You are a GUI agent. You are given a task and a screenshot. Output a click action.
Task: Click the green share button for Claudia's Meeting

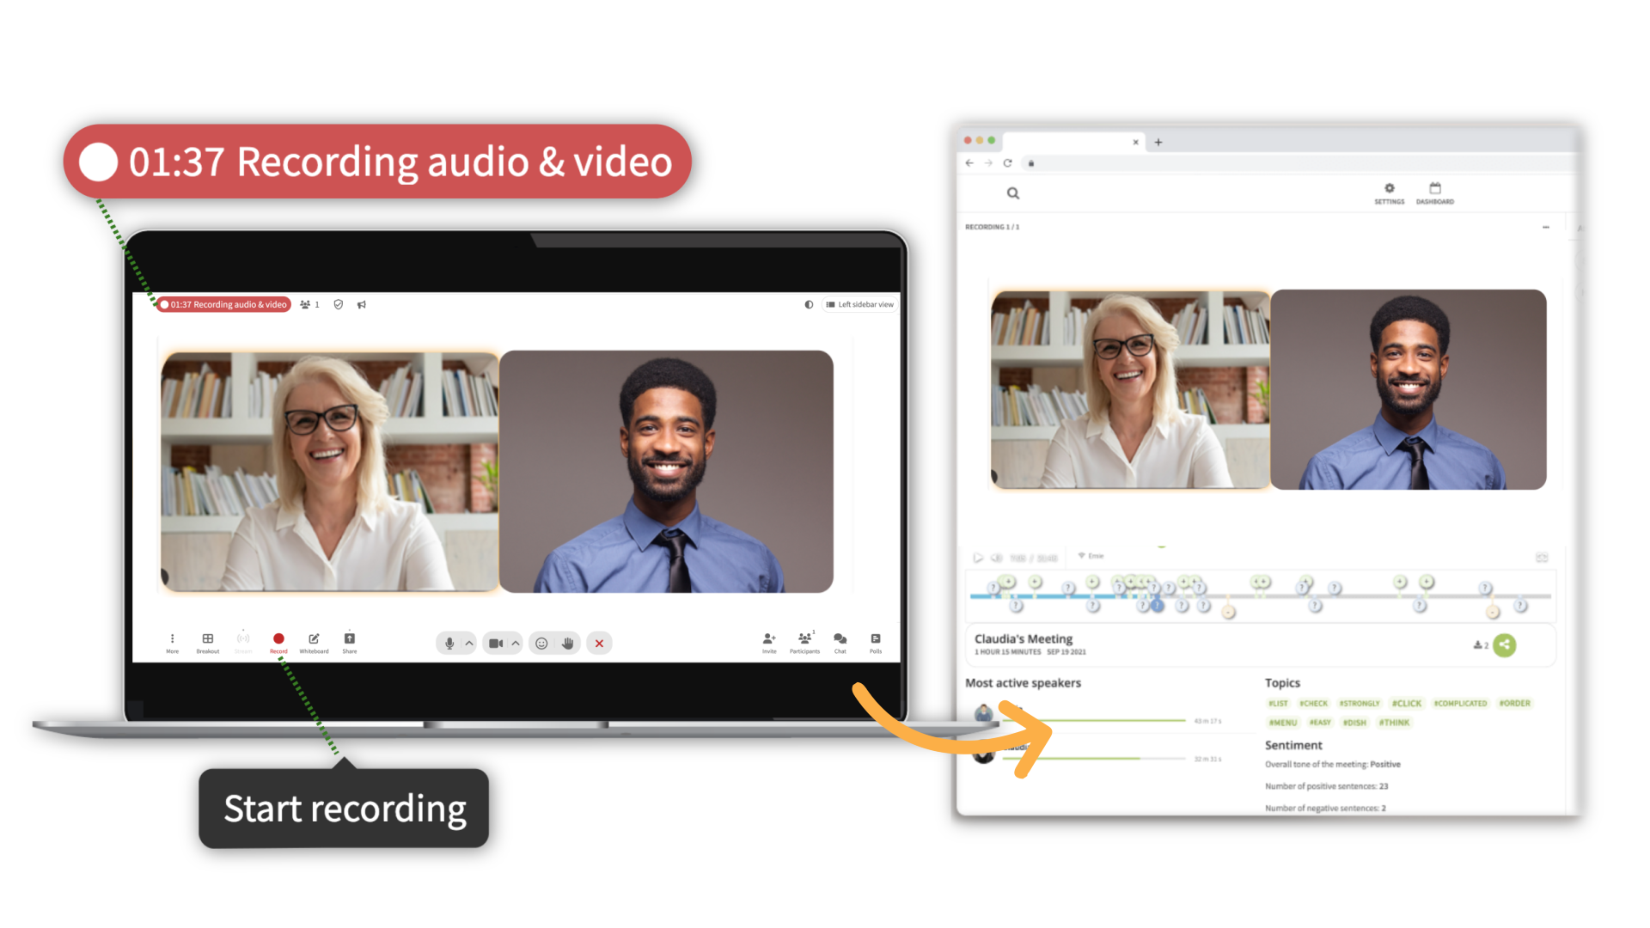coord(1504,644)
